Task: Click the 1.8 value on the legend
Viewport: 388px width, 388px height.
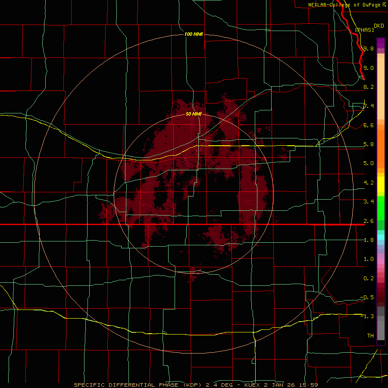Action: pos(369,240)
